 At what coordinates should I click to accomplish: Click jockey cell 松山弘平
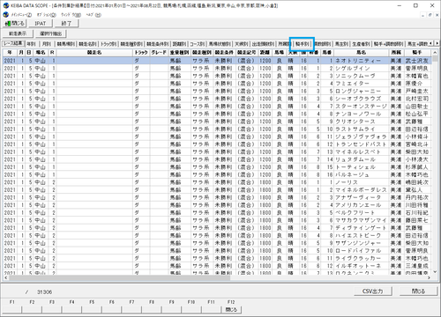click(x=417, y=114)
